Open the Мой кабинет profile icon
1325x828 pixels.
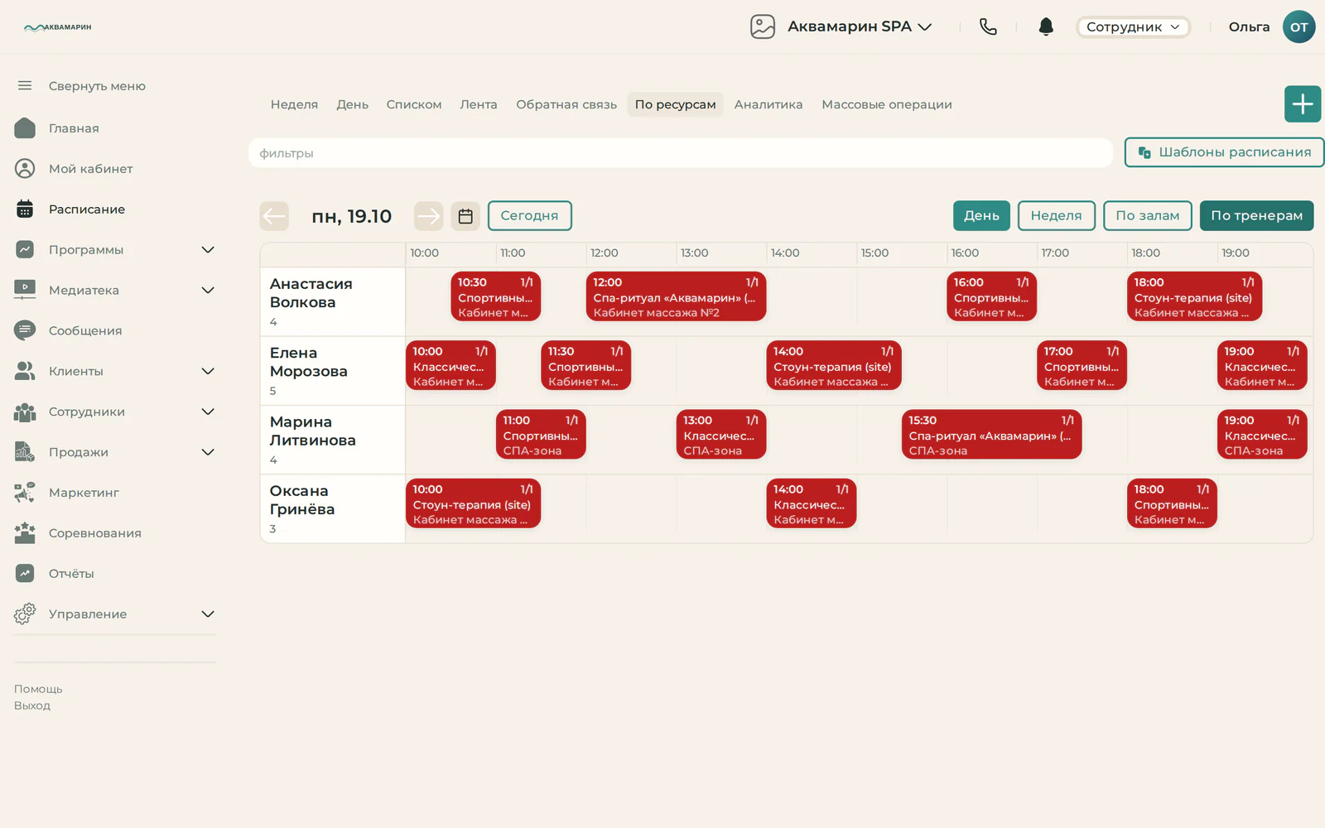click(x=25, y=169)
